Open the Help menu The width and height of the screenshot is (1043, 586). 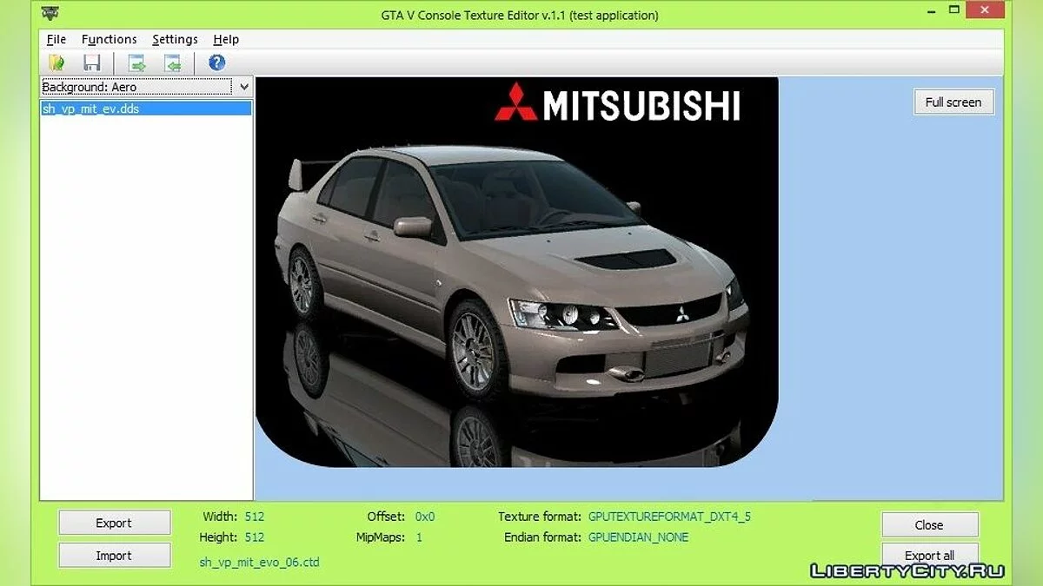pyautogui.click(x=226, y=39)
